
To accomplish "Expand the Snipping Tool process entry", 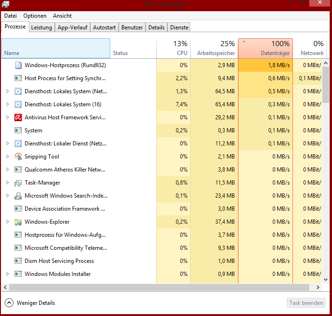I will pyautogui.click(x=7, y=157).
